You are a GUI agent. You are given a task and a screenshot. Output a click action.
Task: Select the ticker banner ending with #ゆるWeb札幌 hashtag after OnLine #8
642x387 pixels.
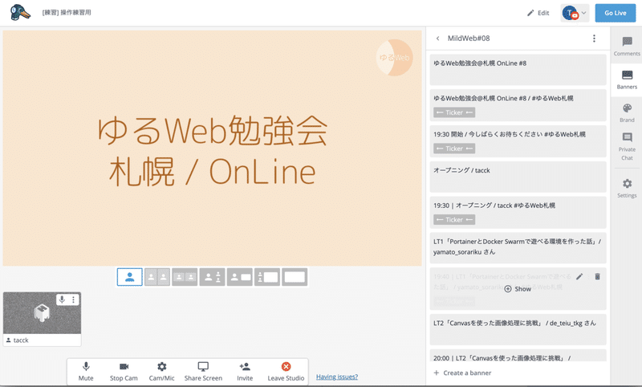click(518, 105)
